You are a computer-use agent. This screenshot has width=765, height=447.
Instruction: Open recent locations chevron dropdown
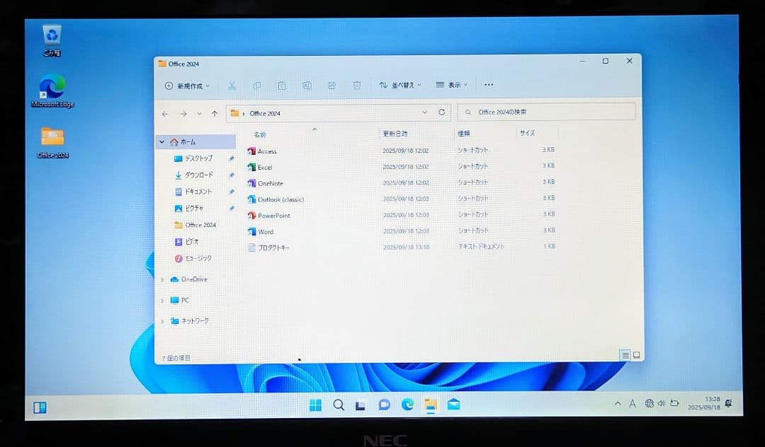(199, 114)
